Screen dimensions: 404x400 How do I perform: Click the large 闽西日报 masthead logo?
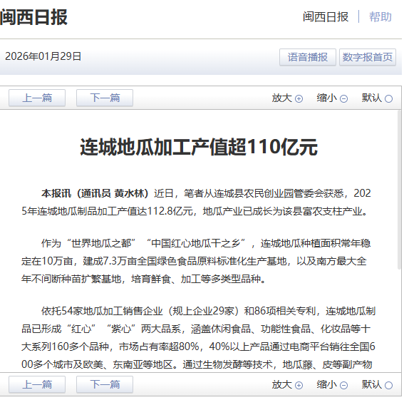(x=33, y=17)
